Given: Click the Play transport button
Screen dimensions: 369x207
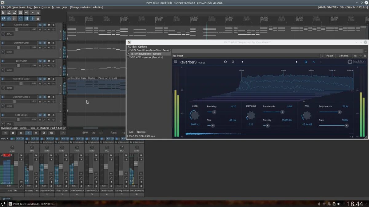Looking at the screenshot, I should pos(28,133).
